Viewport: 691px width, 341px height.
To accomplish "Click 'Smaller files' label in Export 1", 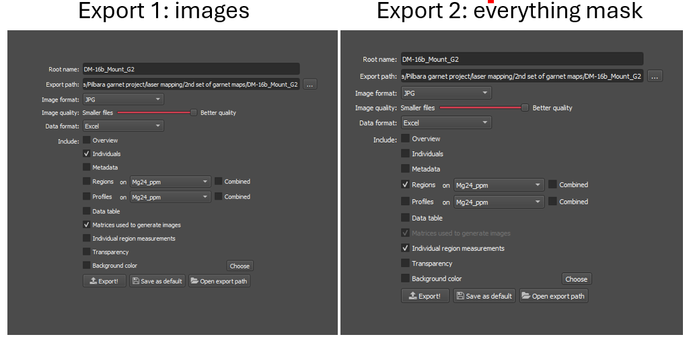I will point(98,113).
